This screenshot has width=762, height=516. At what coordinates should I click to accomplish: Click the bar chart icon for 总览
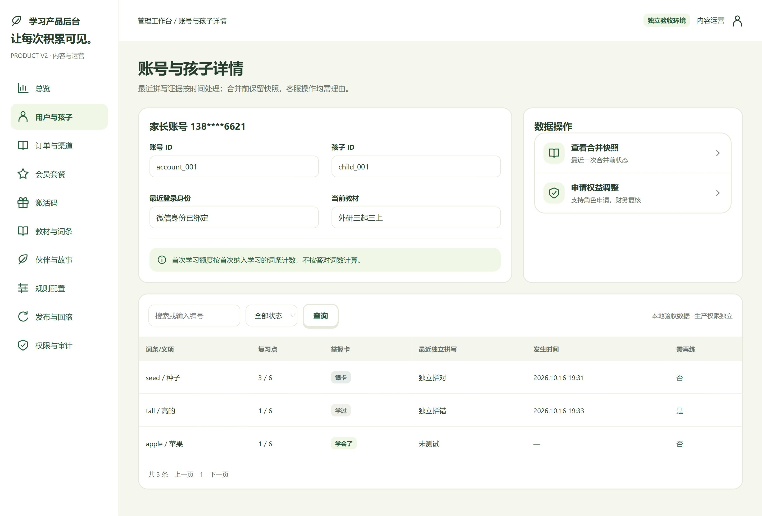(23, 88)
